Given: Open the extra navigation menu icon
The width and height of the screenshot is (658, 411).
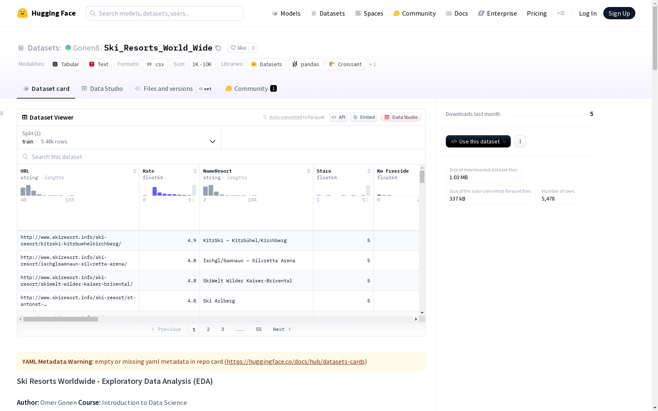Looking at the screenshot, I should (561, 13).
